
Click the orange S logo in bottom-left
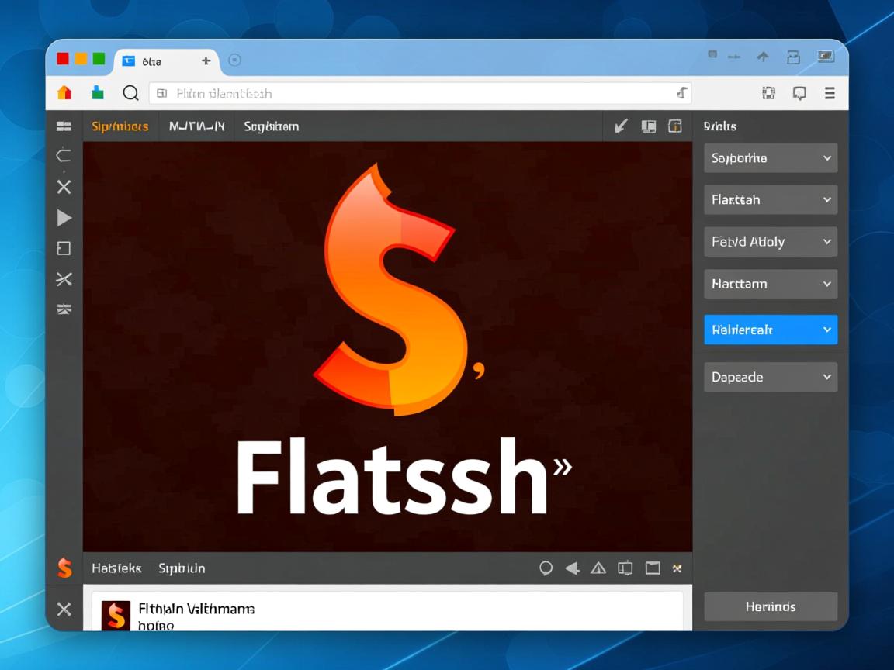[x=64, y=568]
